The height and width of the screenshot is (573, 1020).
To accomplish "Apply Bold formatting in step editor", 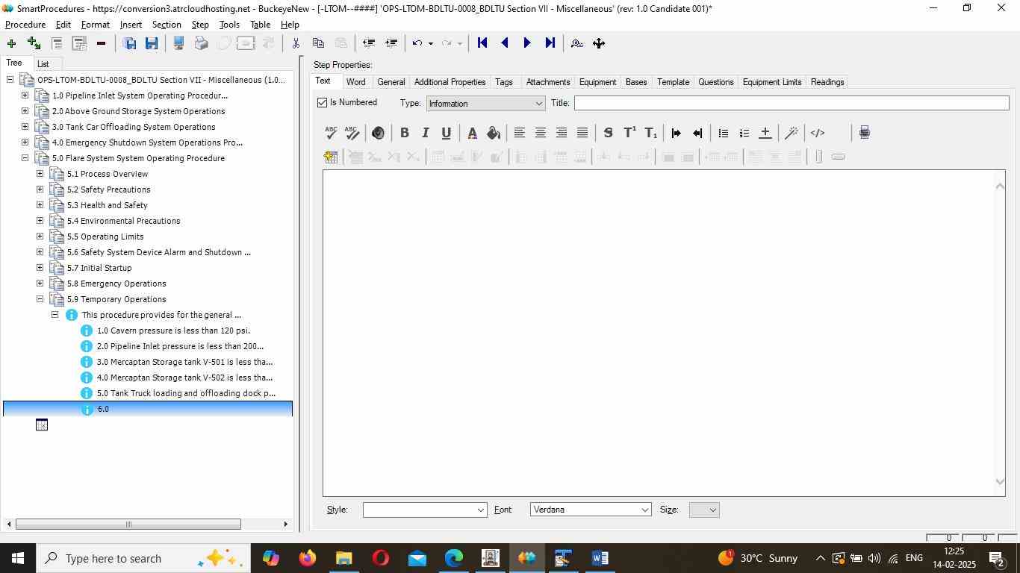I will pos(404,133).
